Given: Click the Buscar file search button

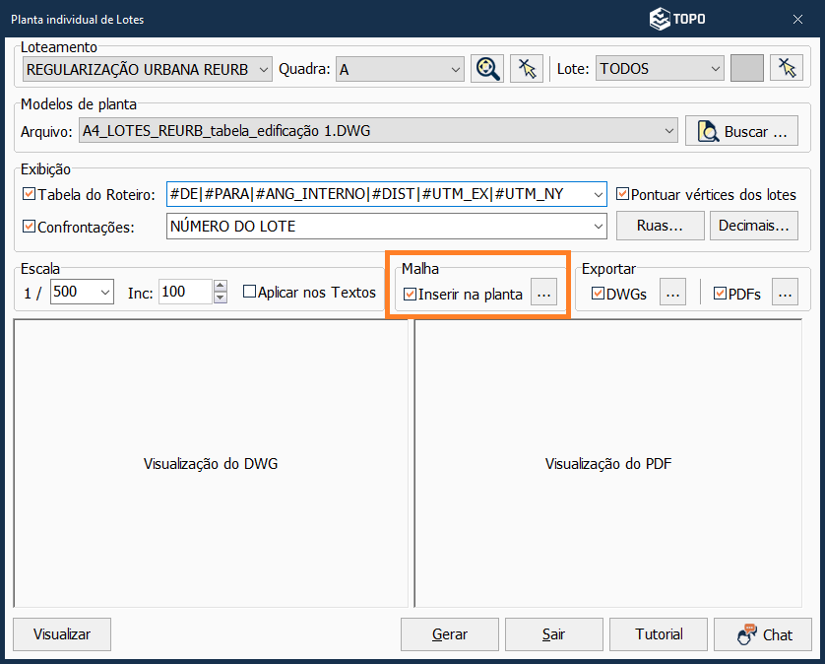Looking at the screenshot, I should click(x=742, y=131).
